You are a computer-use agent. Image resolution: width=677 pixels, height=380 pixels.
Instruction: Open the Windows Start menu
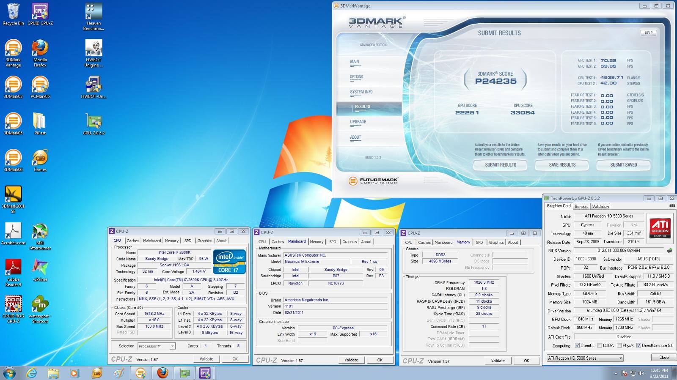pos(9,373)
